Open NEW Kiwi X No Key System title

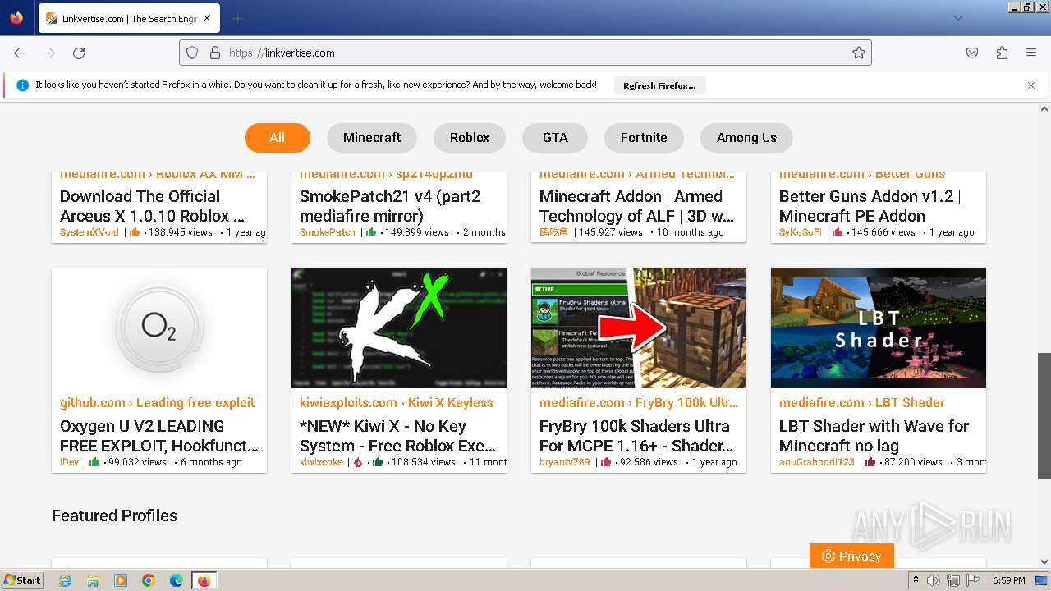[398, 436]
